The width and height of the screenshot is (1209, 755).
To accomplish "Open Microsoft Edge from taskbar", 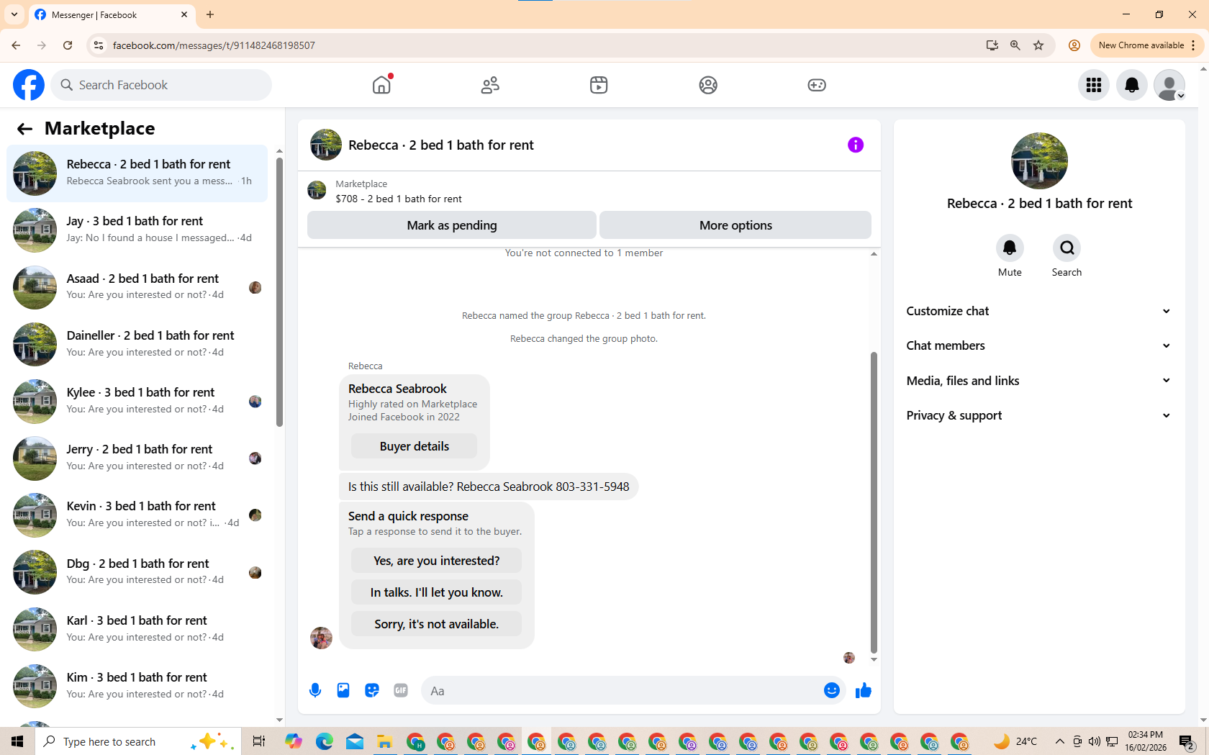I will click(324, 741).
